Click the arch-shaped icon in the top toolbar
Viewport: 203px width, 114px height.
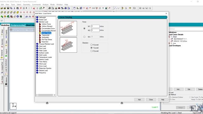[115, 8]
